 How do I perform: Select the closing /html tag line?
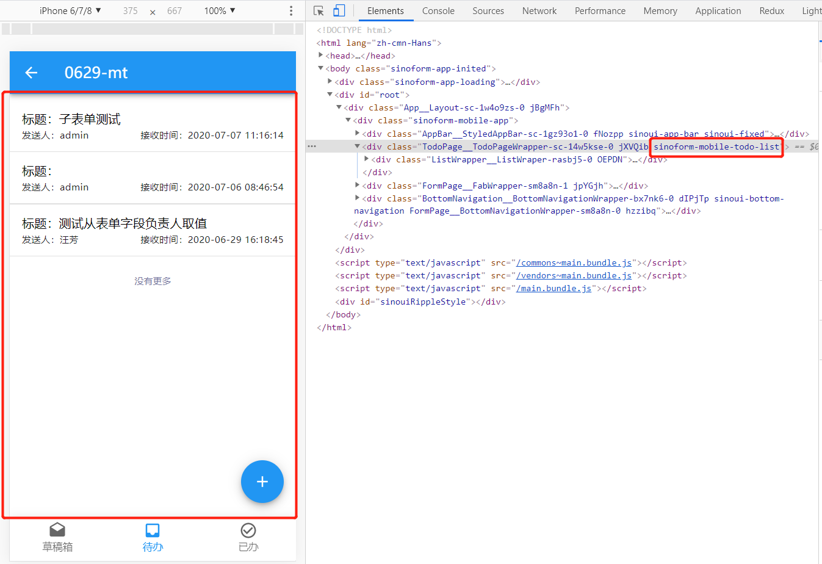(x=334, y=327)
